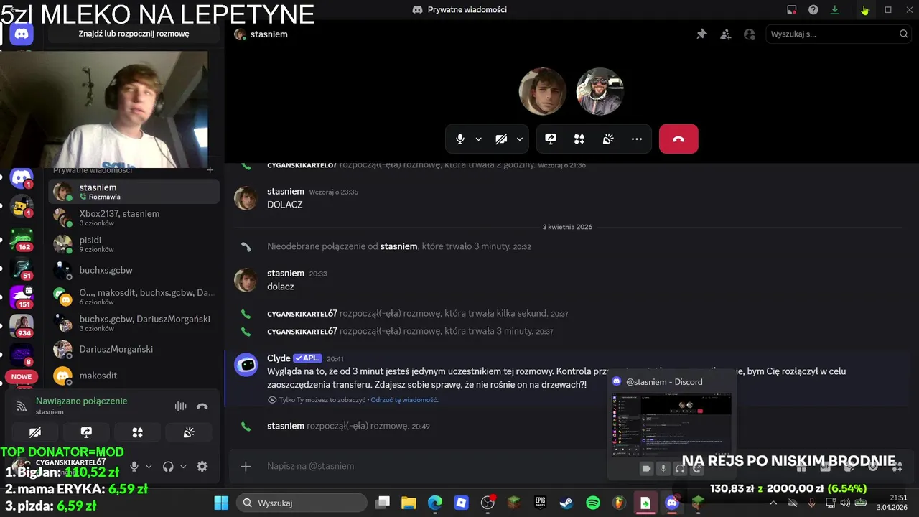Open the Windows Start menu
Image resolution: width=919 pixels, height=517 pixels.
[x=221, y=503]
